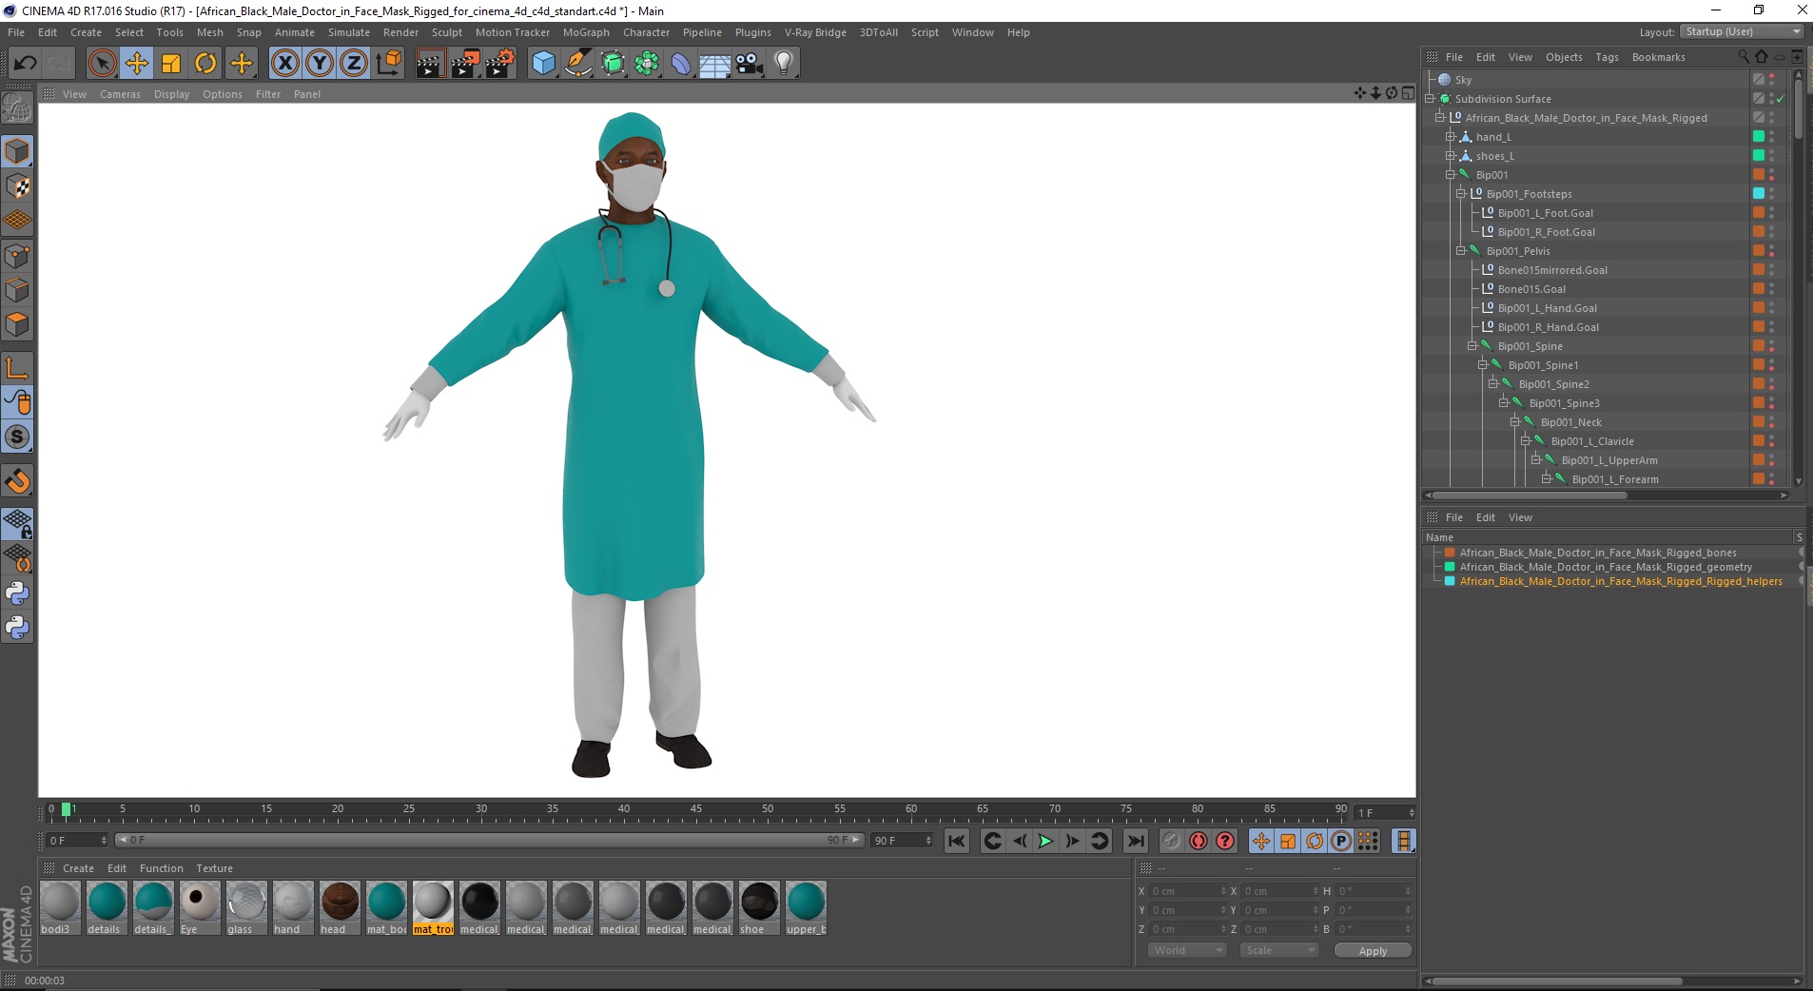Go to the end of animation
The width and height of the screenshot is (1813, 991).
pyautogui.click(x=1136, y=841)
